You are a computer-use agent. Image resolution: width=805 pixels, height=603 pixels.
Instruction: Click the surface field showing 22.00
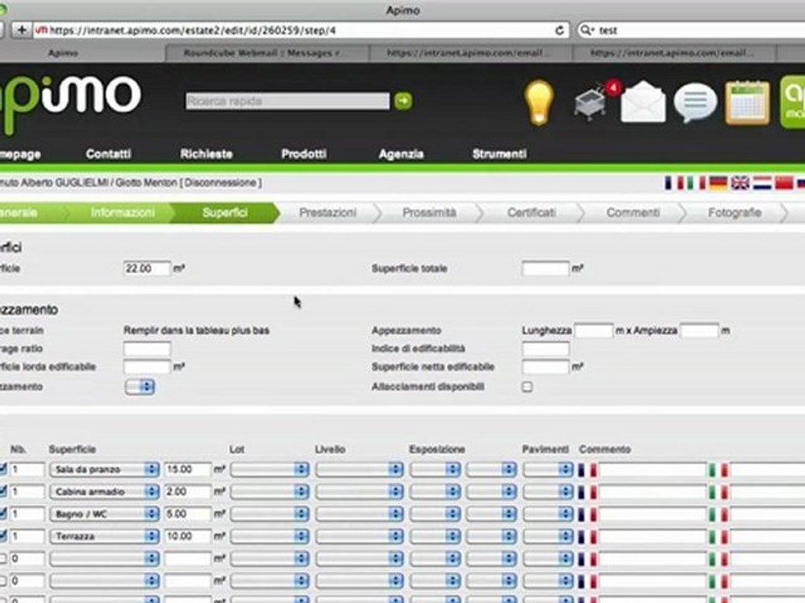(x=147, y=269)
